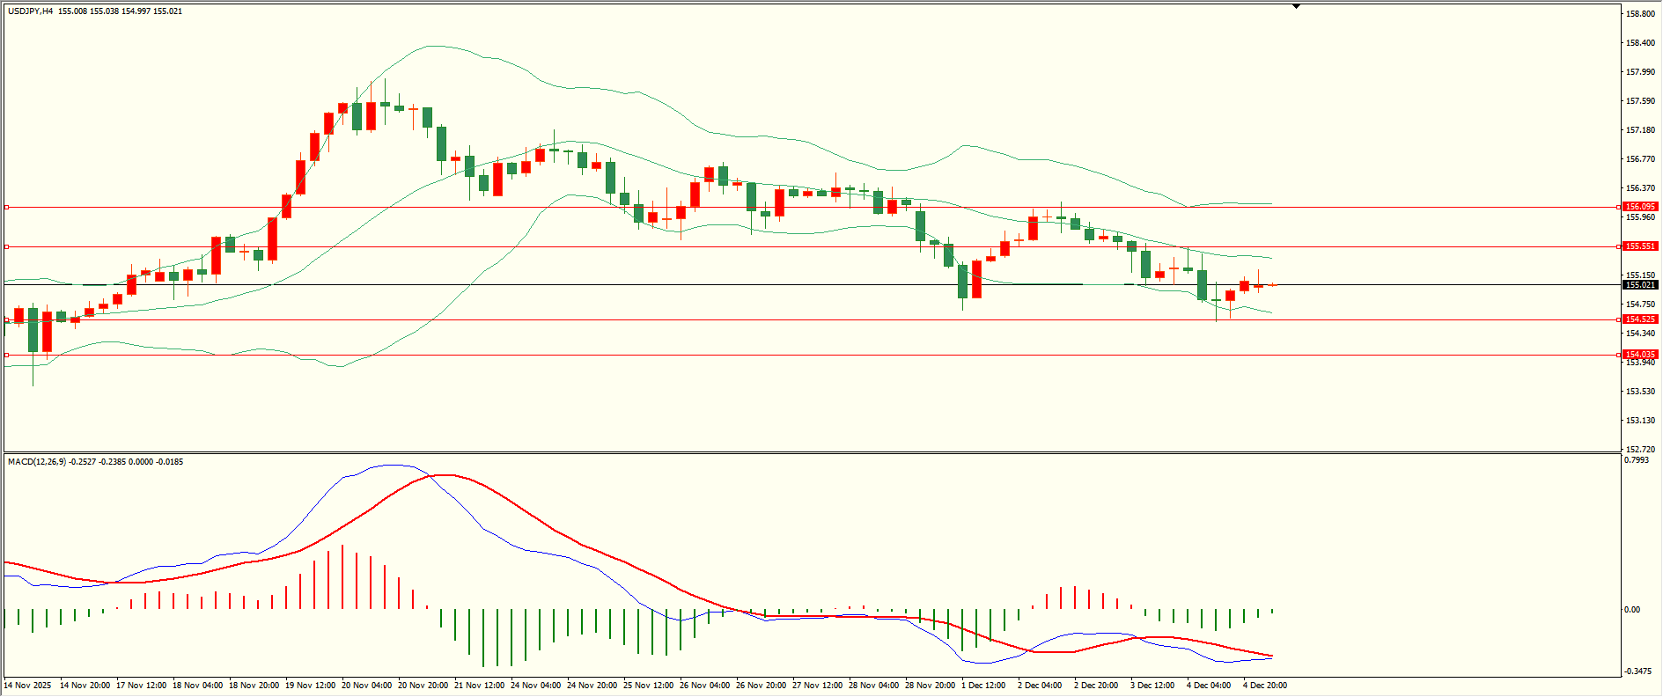Select the 155.551 red price label
Image resolution: width=1663 pixels, height=697 pixels.
(x=1640, y=246)
